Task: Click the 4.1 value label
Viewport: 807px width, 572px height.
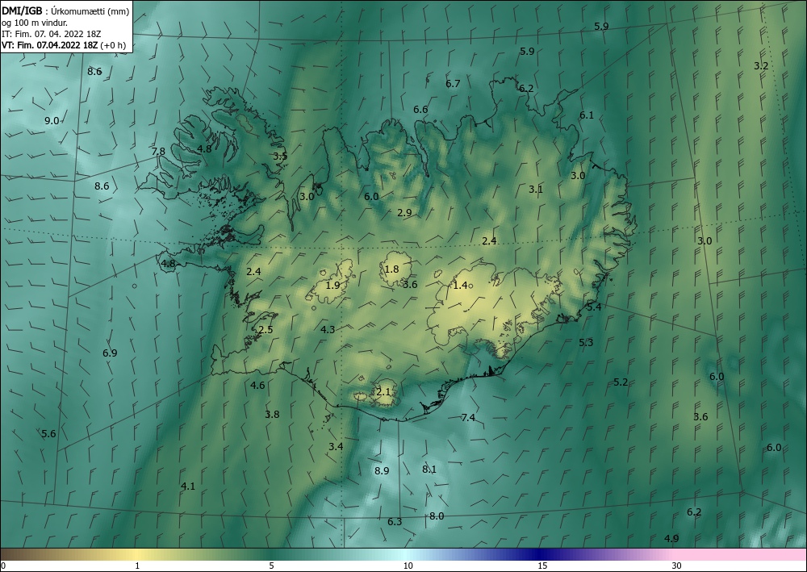Action: tap(188, 486)
